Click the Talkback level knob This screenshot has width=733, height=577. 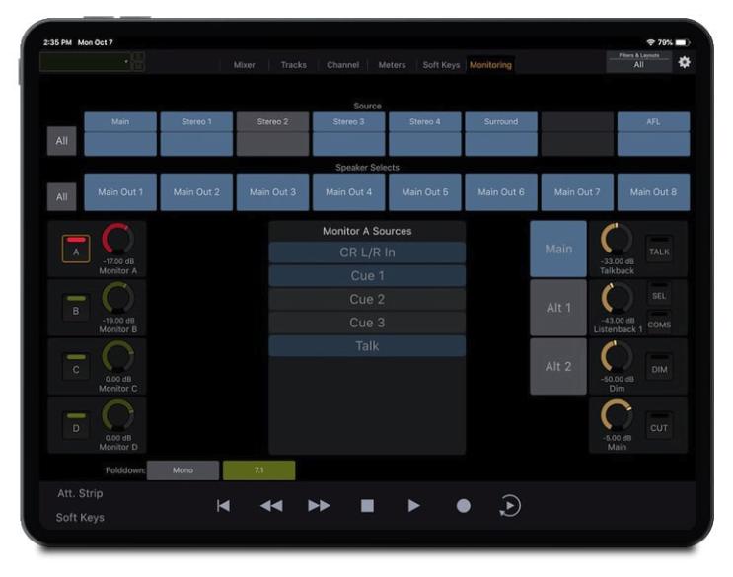(617, 240)
